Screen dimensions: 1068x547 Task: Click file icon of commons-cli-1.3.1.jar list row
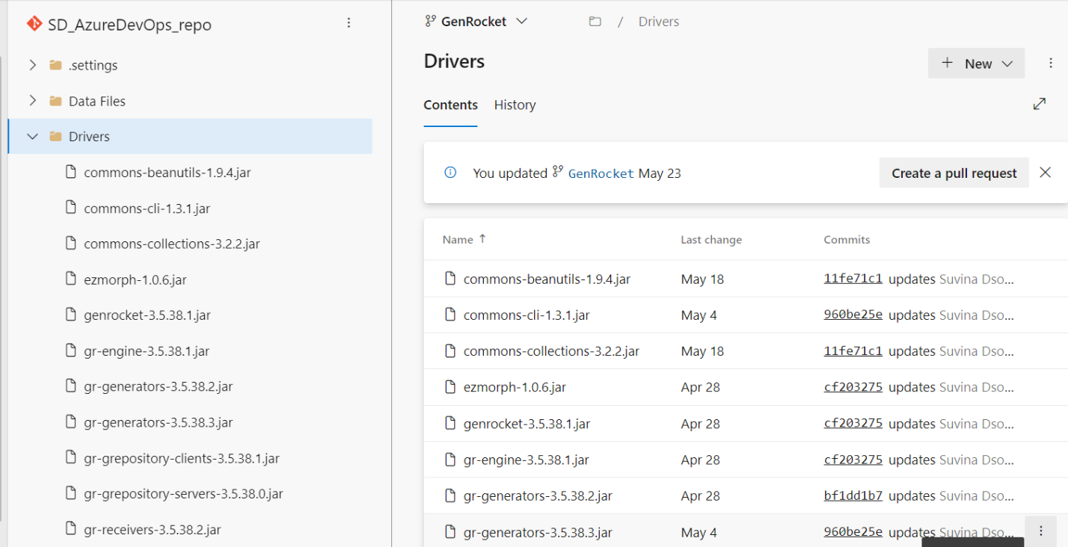(x=450, y=315)
